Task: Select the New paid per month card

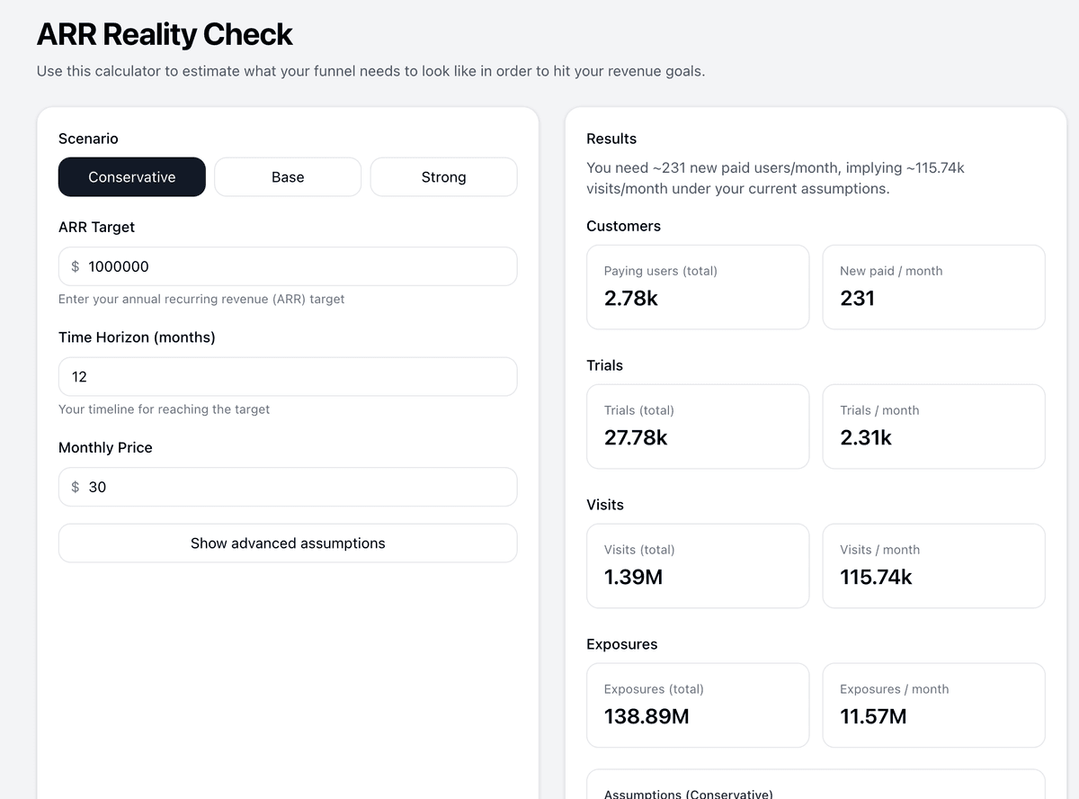Action: click(x=933, y=287)
